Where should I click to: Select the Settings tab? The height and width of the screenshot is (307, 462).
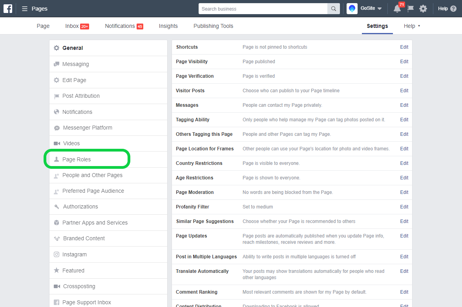pos(377,26)
